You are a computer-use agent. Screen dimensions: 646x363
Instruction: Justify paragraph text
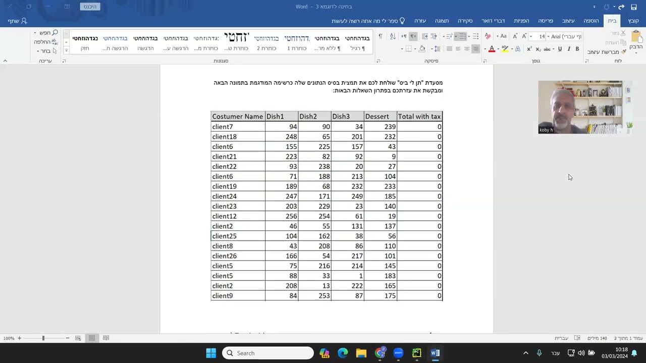[449, 49]
